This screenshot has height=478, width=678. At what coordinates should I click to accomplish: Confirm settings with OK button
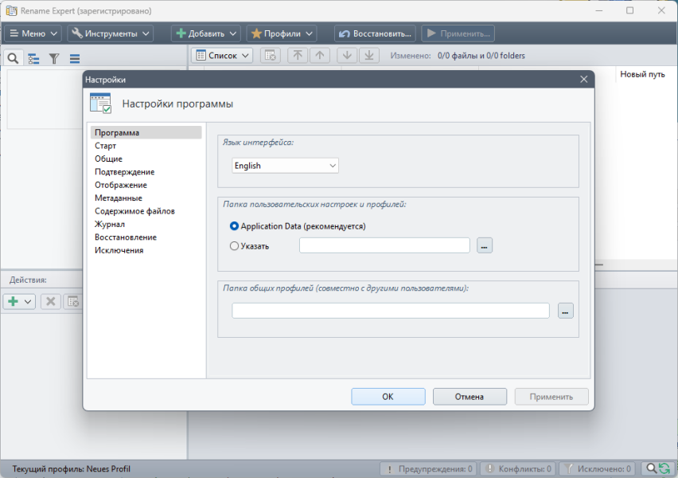[x=388, y=397]
